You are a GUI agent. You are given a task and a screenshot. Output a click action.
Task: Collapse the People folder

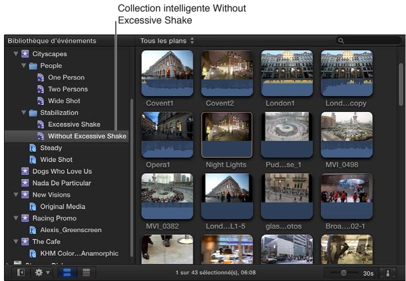[23, 66]
